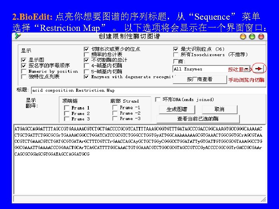Check Frame -2 bottom strand translation
The image size is (279, 209).
(x=115, y=113)
